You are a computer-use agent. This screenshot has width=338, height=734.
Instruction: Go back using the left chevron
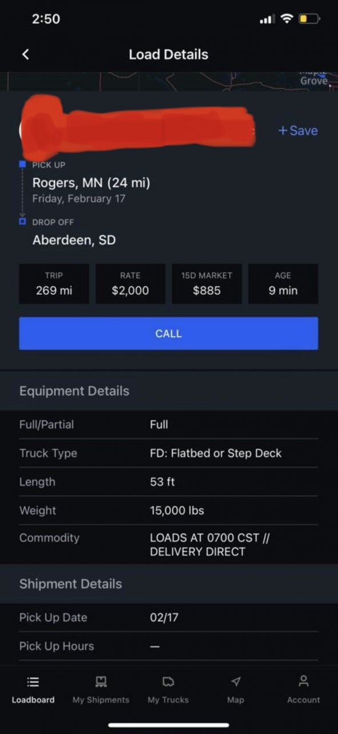(25, 54)
